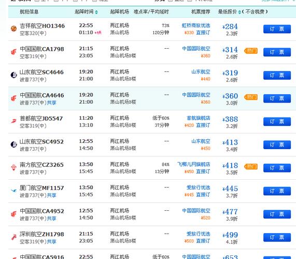Open 山东航空 vendor link on SC4952 row
Image resolution: width=296 pixels, height=259 pixels.
[x=201, y=141]
